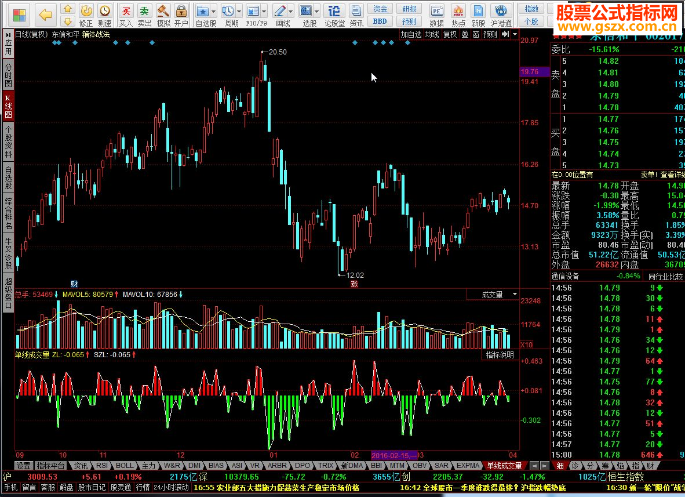The width and height of the screenshot is (685, 497).
Task: Click the 加自选 button
Action: coord(411,34)
